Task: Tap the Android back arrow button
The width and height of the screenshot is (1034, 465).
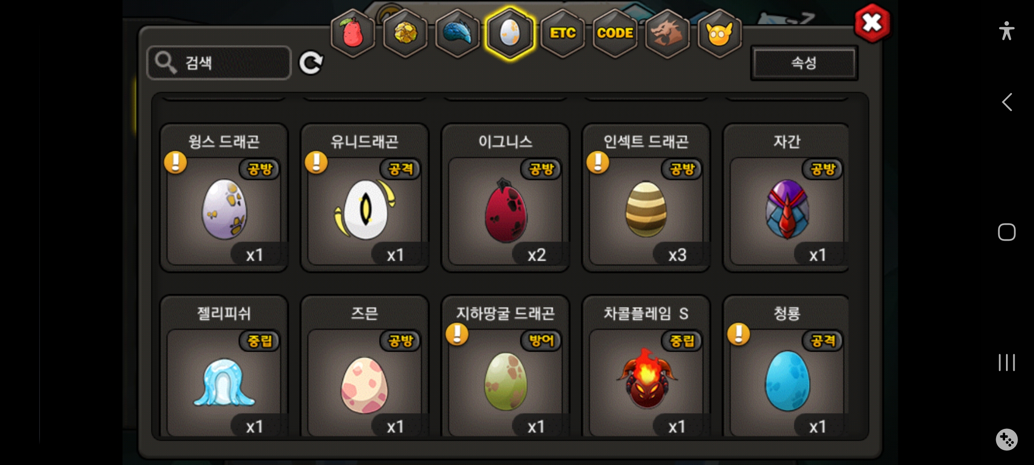Action: point(1007,102)
